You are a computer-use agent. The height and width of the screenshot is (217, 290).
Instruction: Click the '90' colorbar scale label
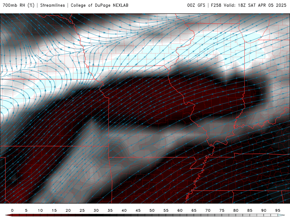click(264, 210)
